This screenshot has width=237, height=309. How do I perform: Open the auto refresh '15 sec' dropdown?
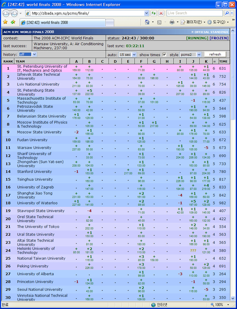click(128, 54)
